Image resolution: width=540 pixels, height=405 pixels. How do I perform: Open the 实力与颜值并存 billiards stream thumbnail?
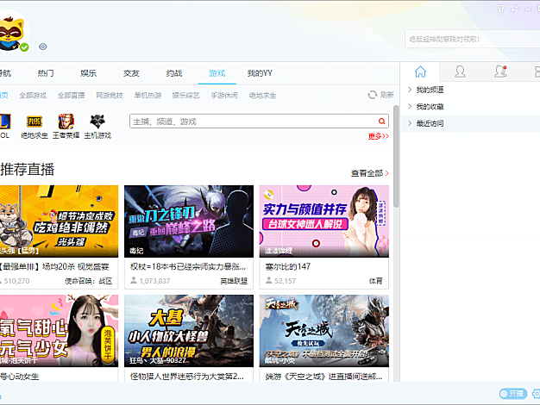(x=324, y=221)
